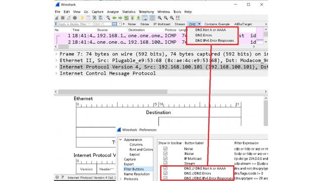
Task: Click the stop capture square icon
Action: tap(63, 18)
